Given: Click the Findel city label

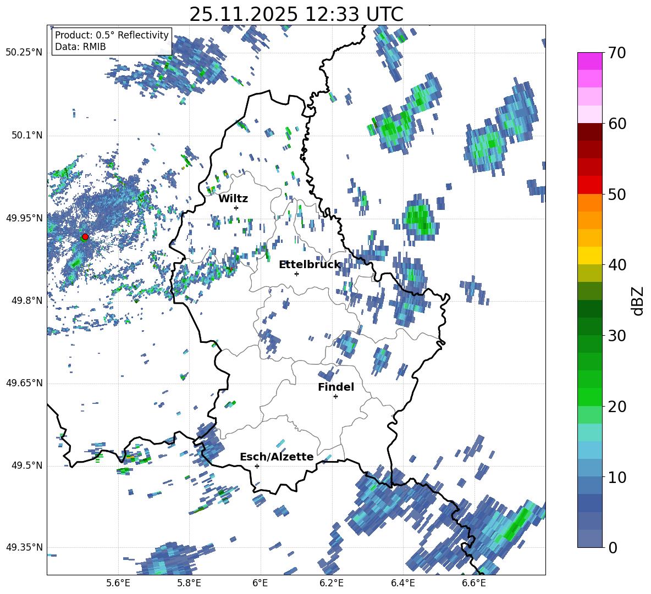Looking at the screenshot, I should [x=336, y=387].
